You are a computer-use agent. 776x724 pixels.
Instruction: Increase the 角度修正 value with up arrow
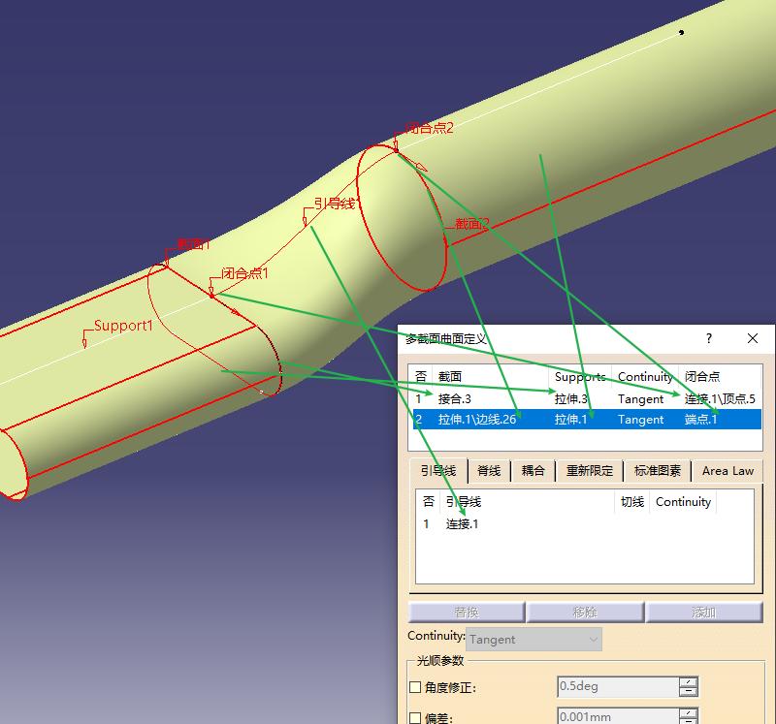click(689, 681)
